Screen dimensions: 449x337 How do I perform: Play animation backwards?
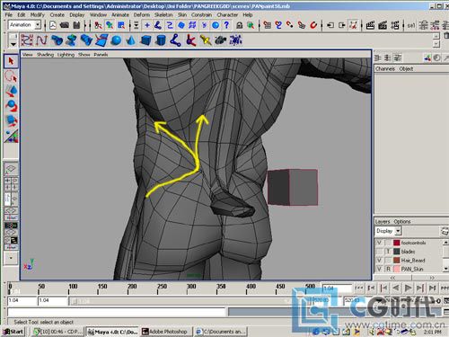(396, 288)
